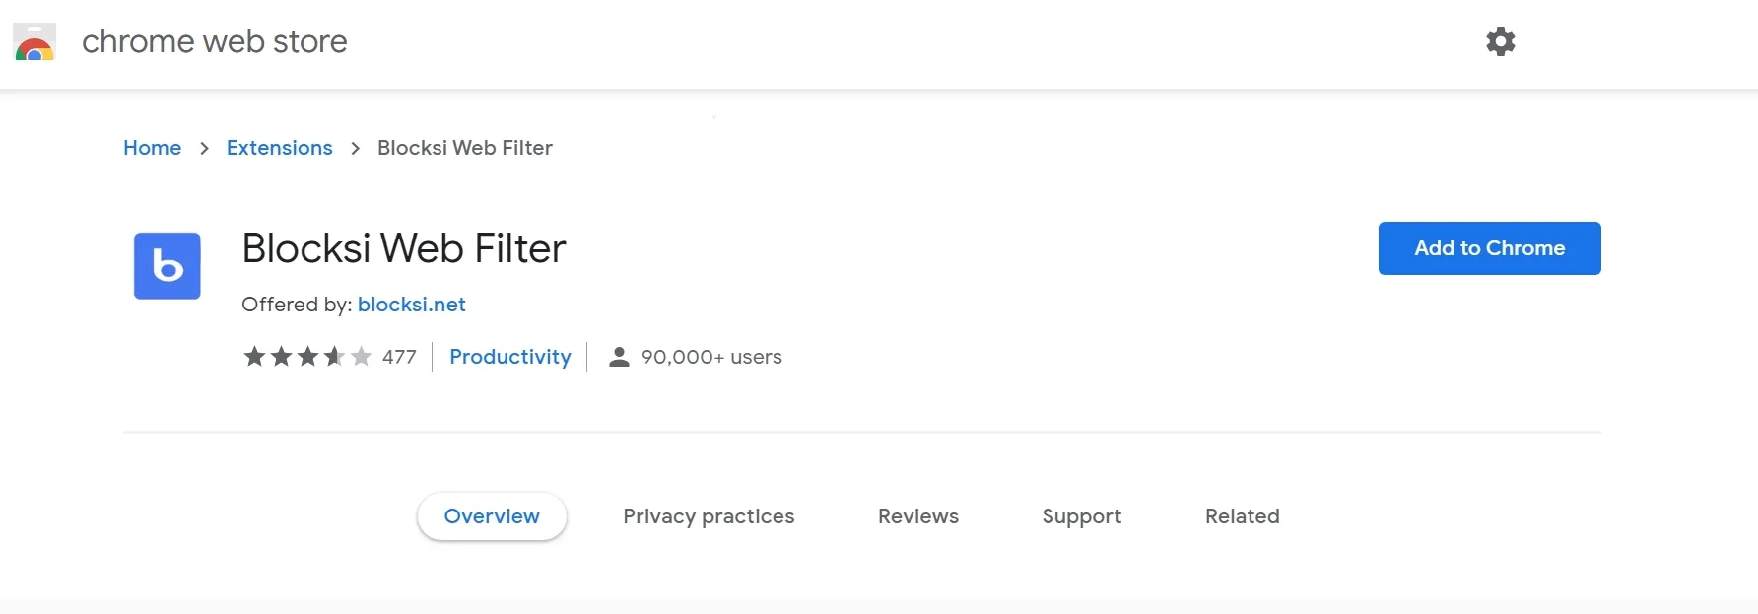Click the Blocksi blue 'b' extension icon
The height and width of the screenshot is (614, 1758).
[168, 266]
